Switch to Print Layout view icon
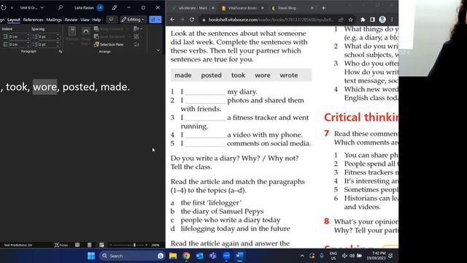Viewport: 467px width, 263px height. pos(89,245)
